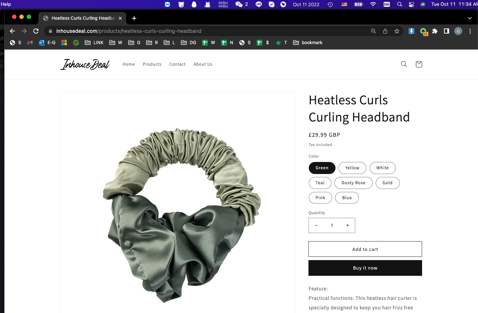Open the battery status menu

(358, 4)
